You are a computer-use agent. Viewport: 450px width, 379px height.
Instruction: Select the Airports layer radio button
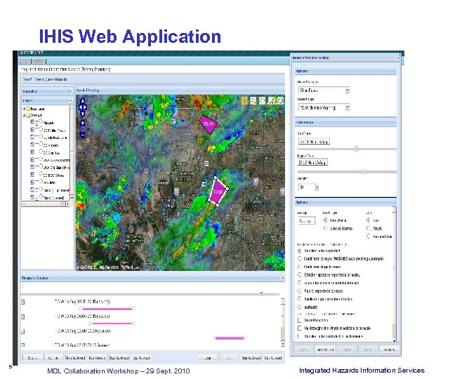(x=41, y=144)
